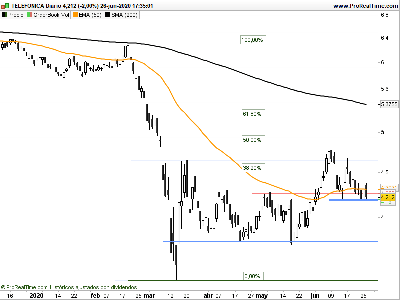Click the Precio legend color icon
400x300 pixels.
pyautogui.click(x=4, y=15)
